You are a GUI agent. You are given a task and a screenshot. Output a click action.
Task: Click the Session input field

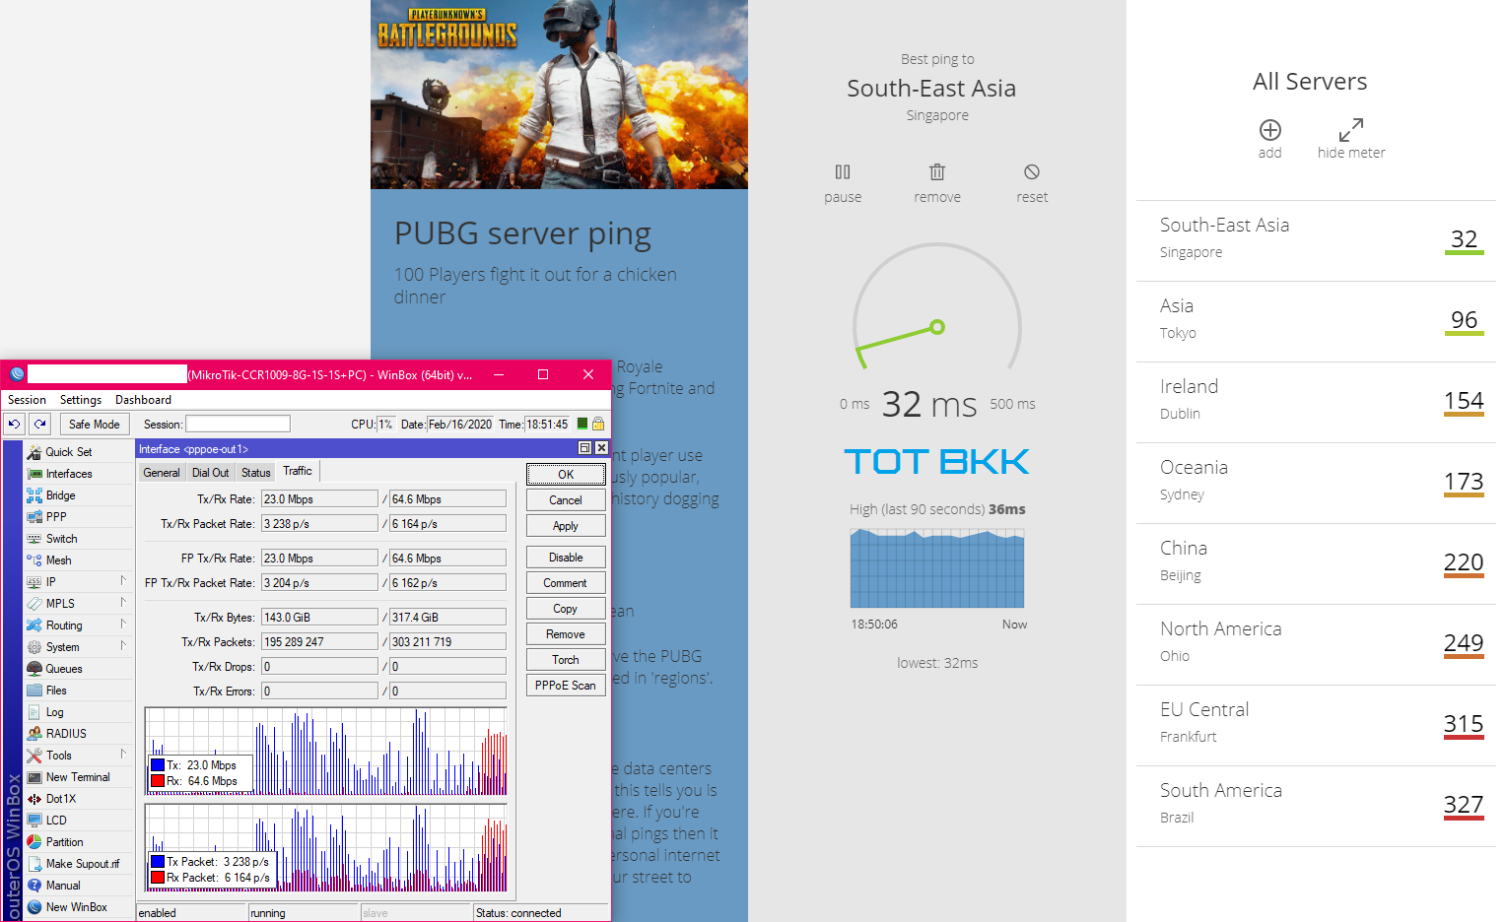tap(238, 425)
